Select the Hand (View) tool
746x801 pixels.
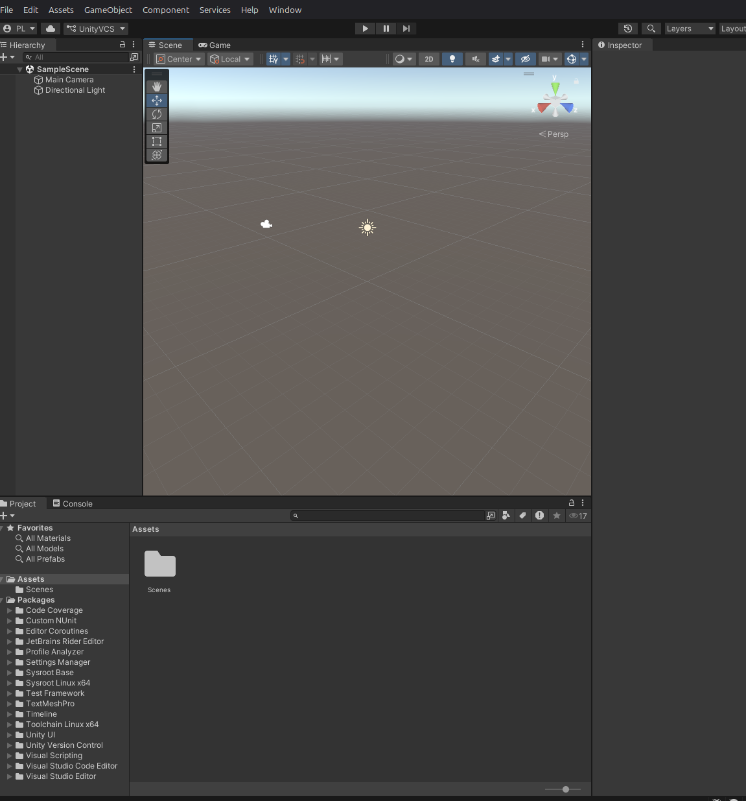pyautogui.click(x=157, y=86)
